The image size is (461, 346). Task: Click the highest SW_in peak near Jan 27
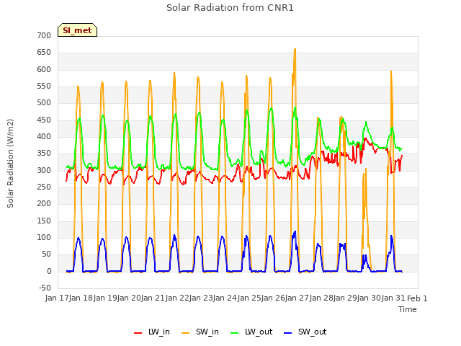[x=295, y=50]
